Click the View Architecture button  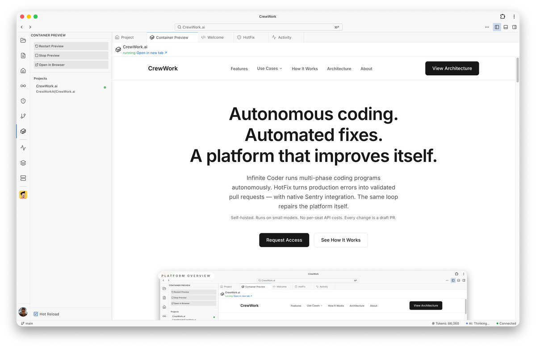[x=452, y=68]
